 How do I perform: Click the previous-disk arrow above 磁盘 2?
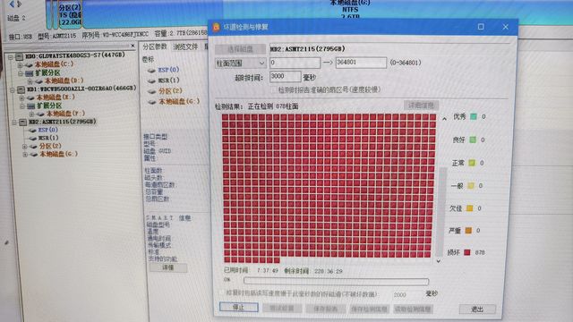click(12, 4)
